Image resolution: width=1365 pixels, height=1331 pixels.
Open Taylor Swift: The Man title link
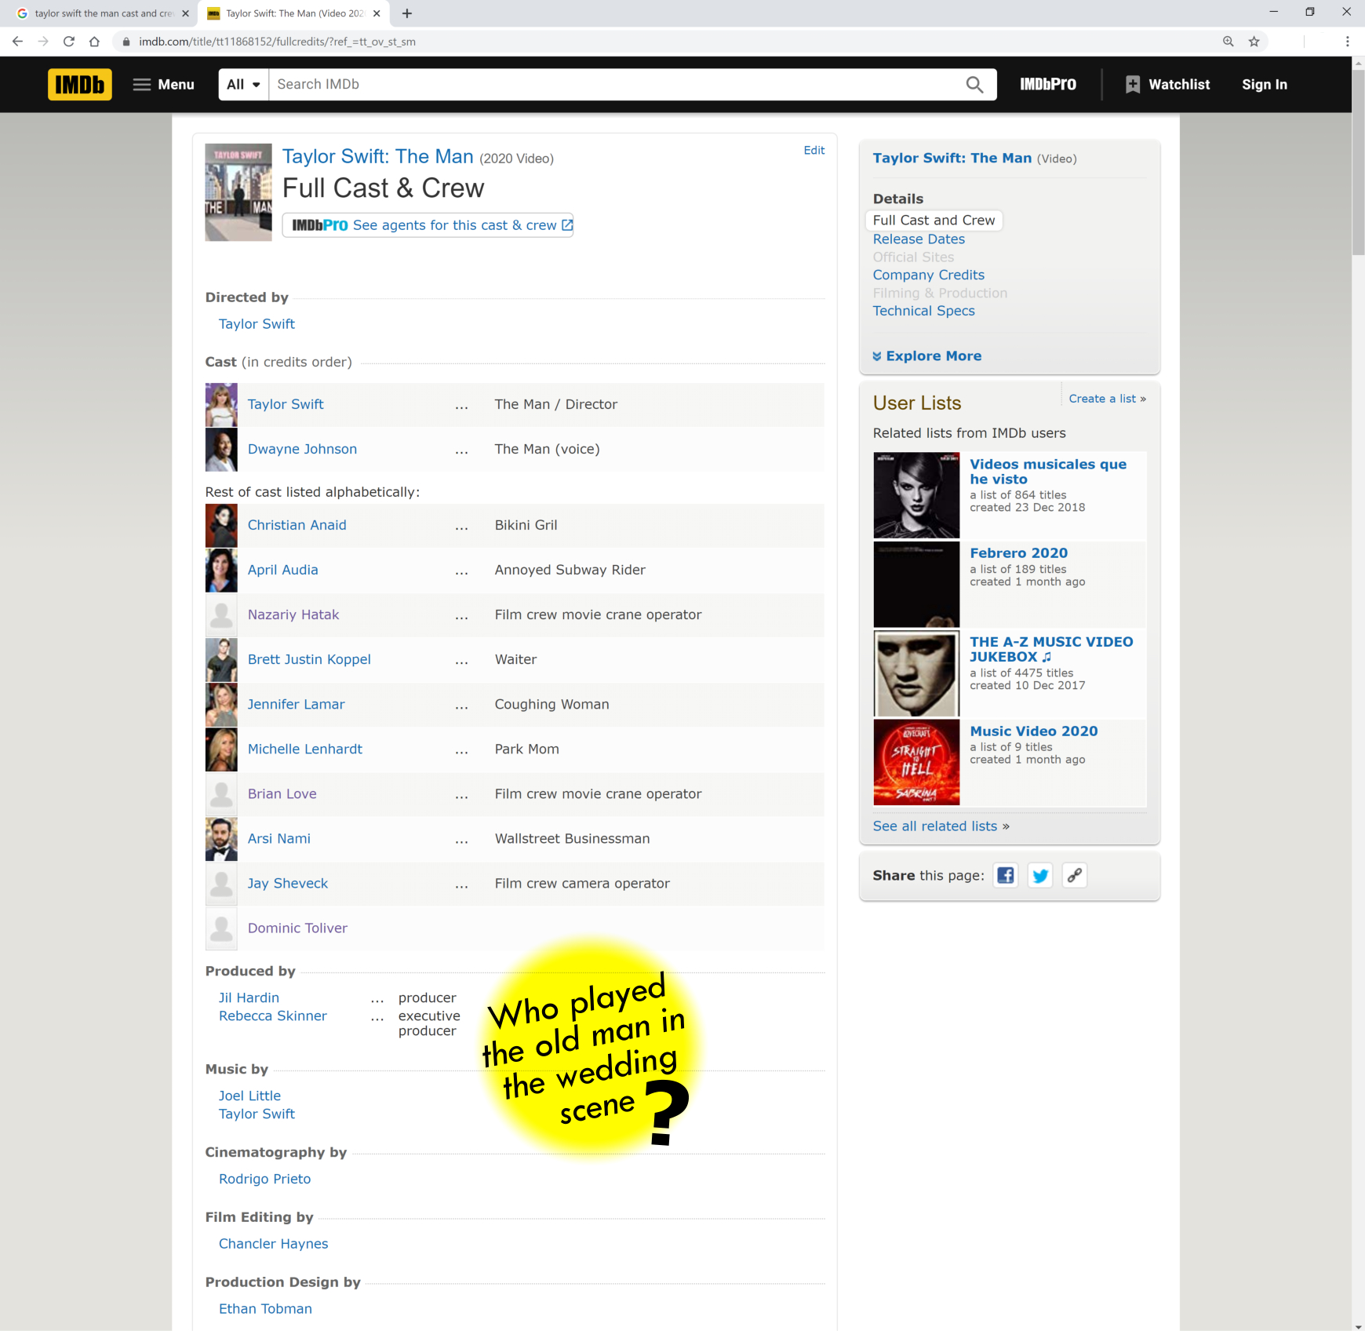tap(377, 156)
